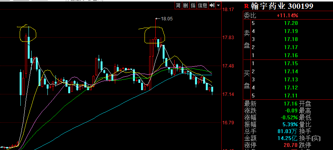This screenshot has height=150, width=333.
Task: Click the 委比 value +11.14%
Action: click(x=288, y=15)
